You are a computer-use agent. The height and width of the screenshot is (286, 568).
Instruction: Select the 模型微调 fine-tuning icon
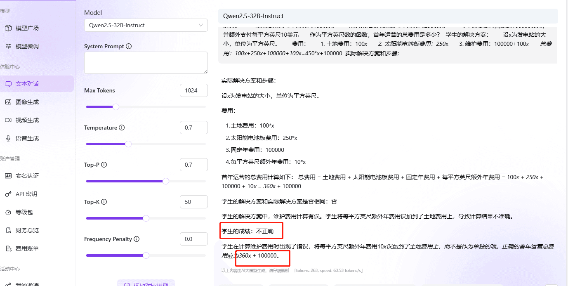coord(8,46)
